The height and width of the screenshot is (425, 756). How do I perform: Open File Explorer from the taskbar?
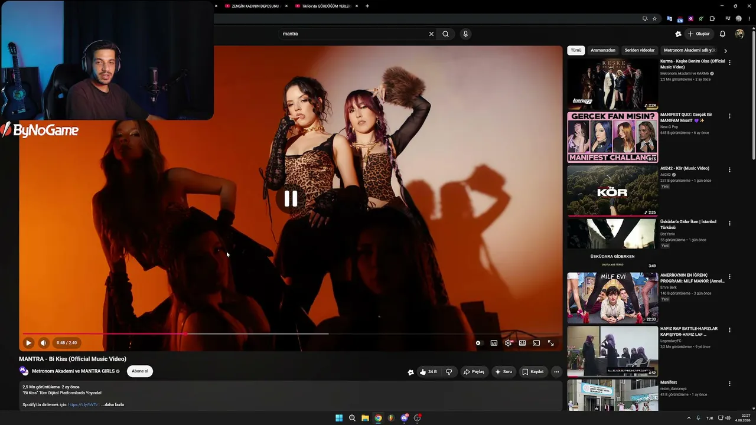pyautogui.click(x=365, y=418)
